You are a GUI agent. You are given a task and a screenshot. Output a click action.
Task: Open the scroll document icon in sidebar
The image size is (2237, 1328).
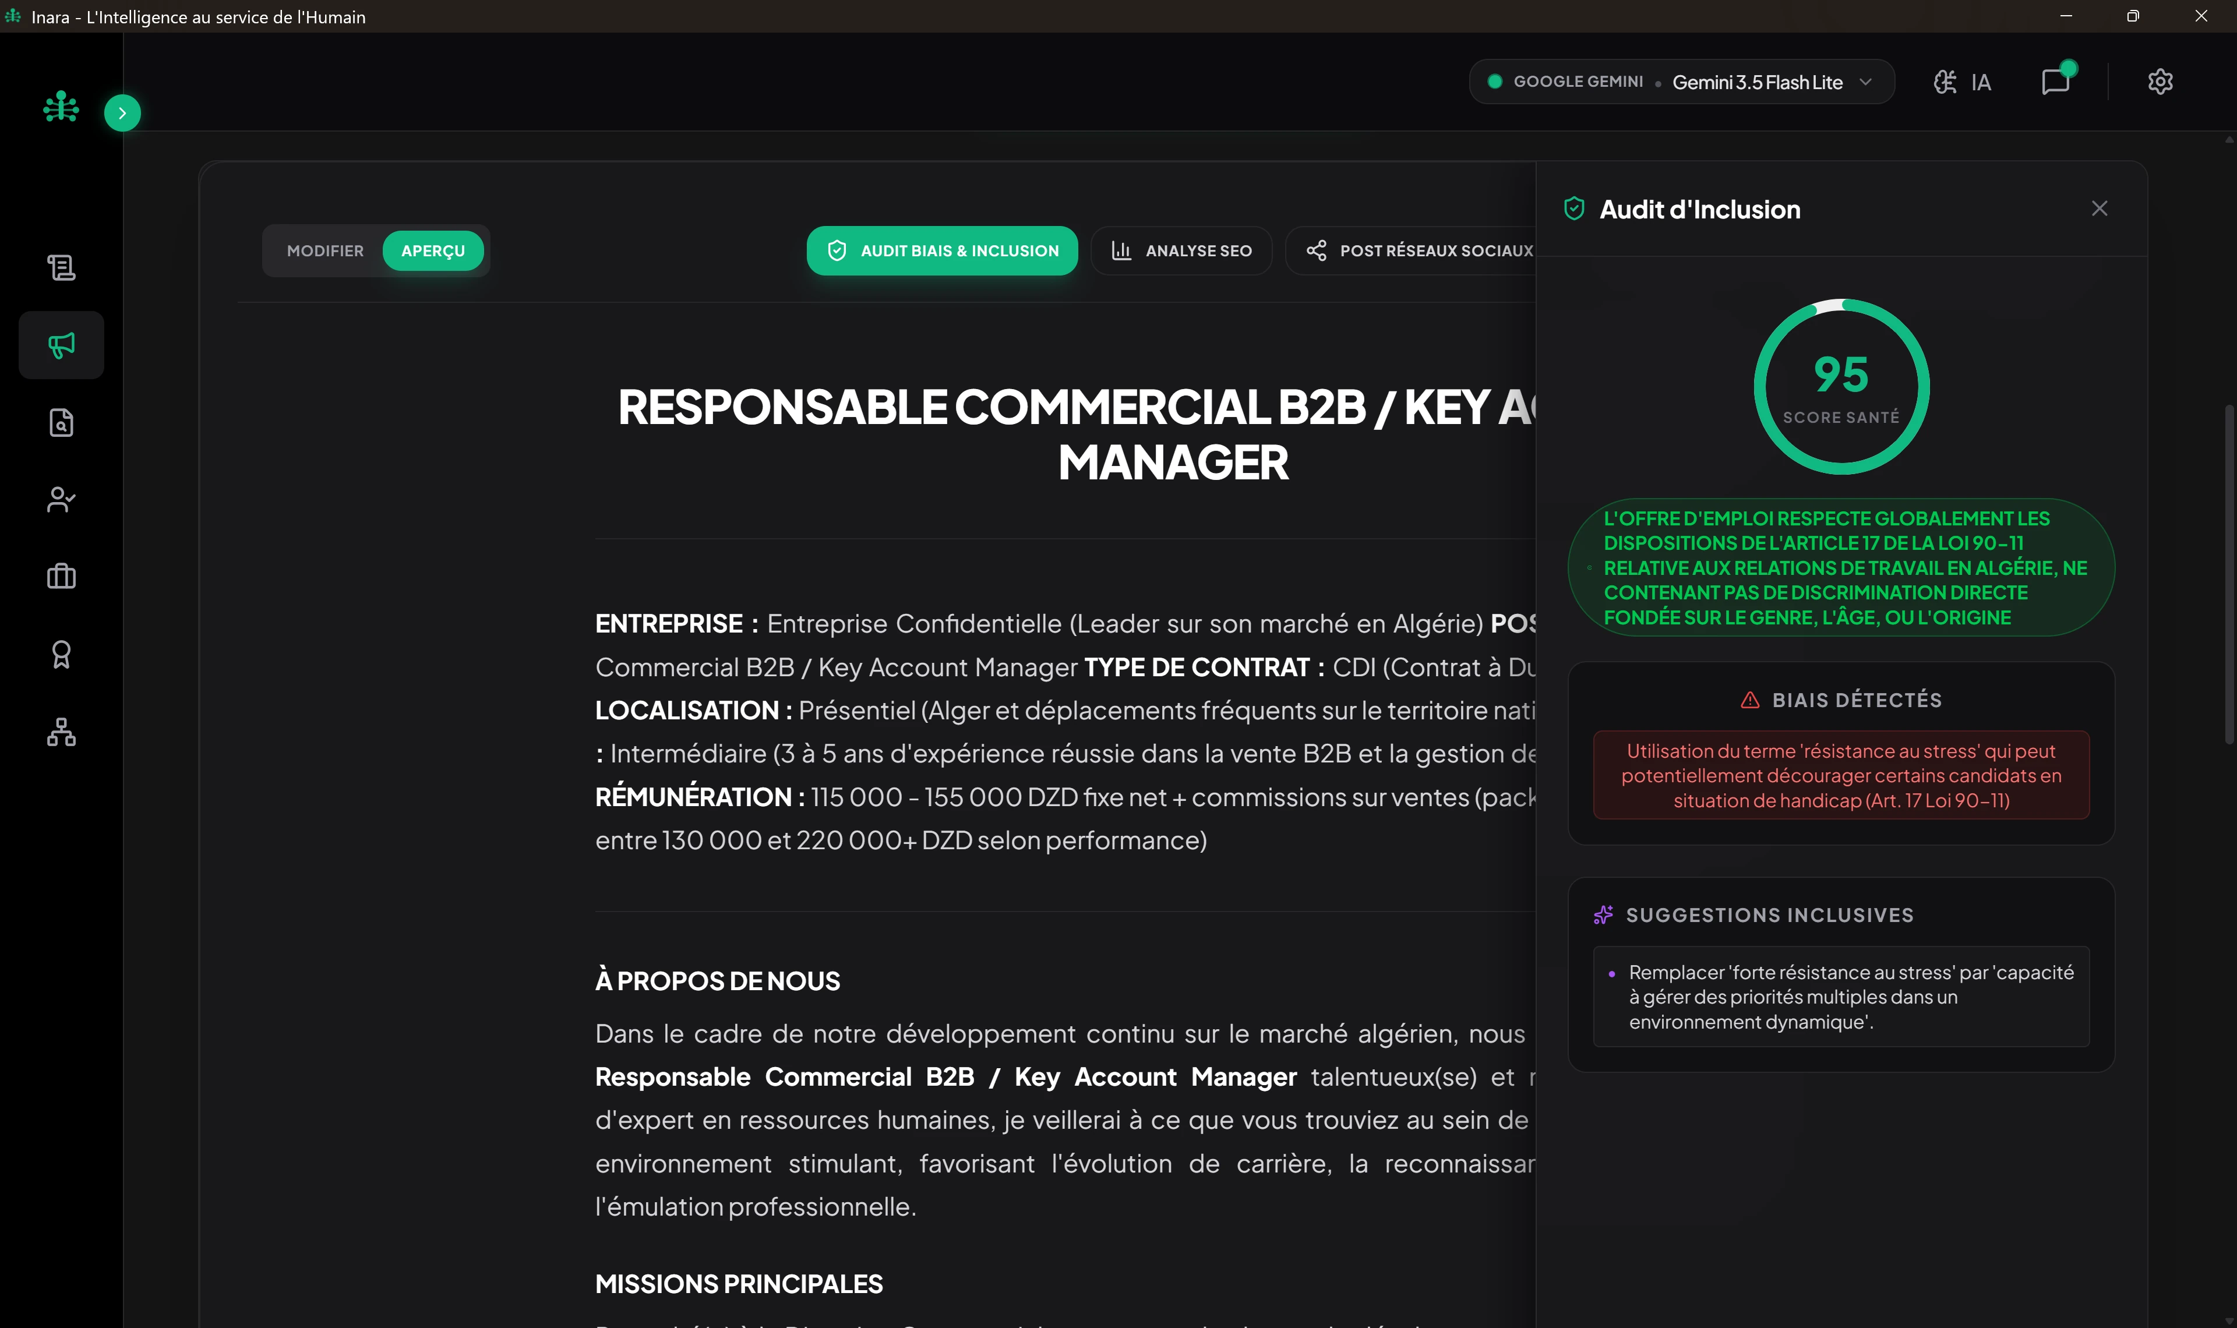coord(61,267)
